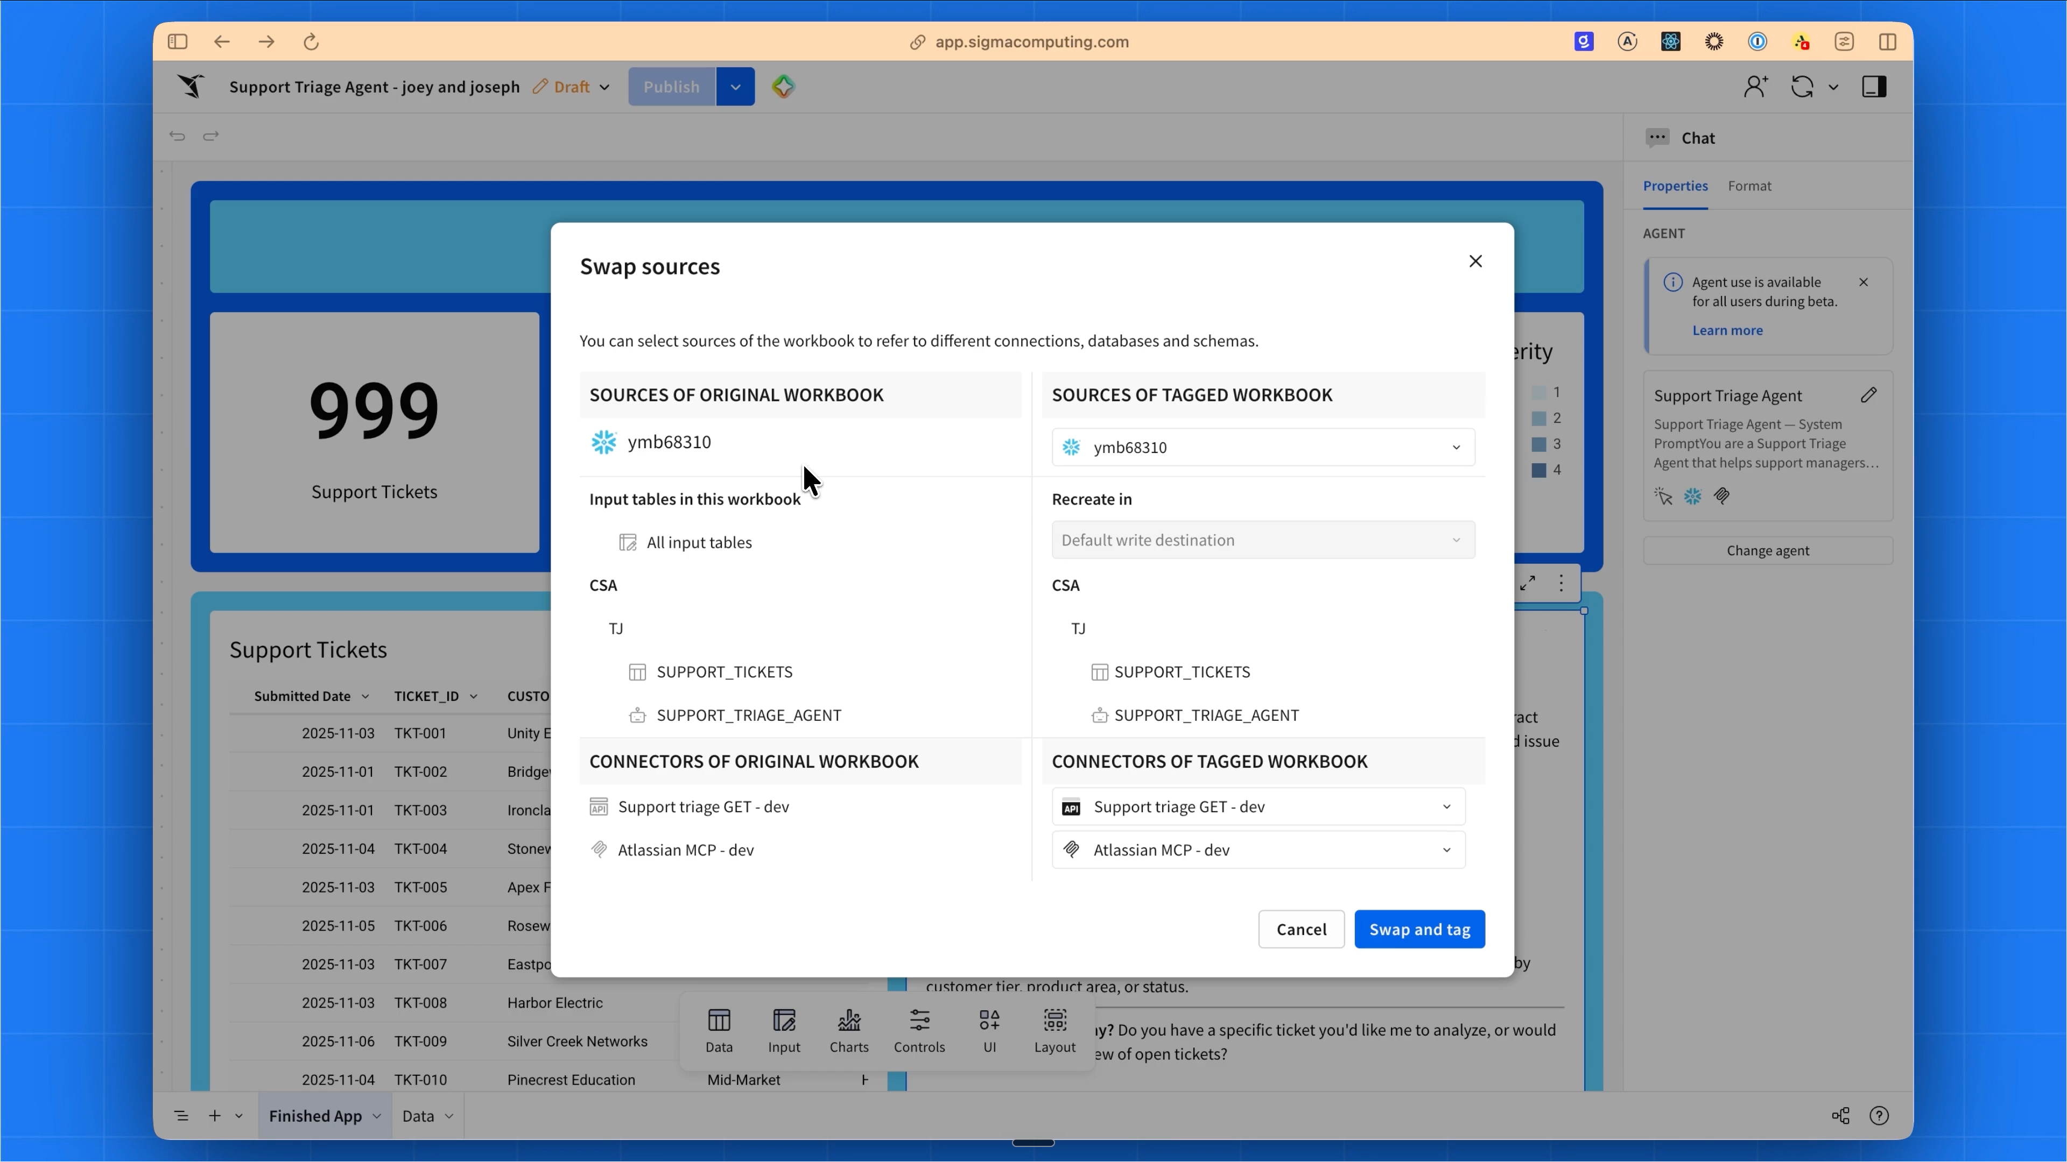This screenshot has width=2067, height=1162.
Task: Edit the Support Triage Agent pencil icon
Action: [x=1869, y=395]
